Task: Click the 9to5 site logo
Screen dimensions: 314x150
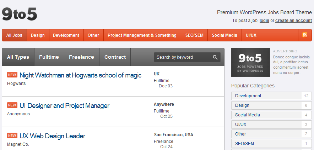Action: pos(20,14)
